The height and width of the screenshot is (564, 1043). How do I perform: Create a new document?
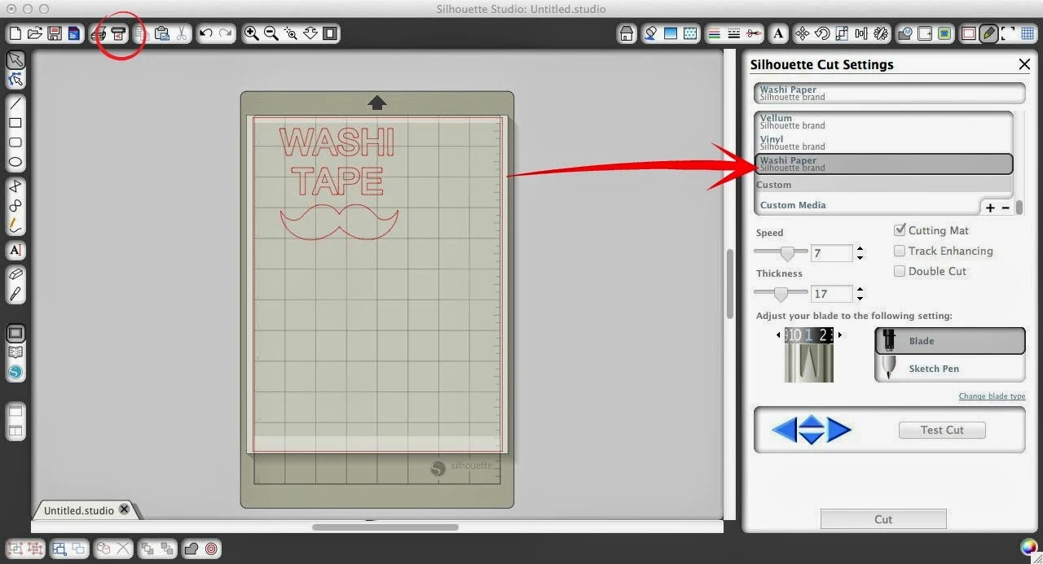[15, 33]
